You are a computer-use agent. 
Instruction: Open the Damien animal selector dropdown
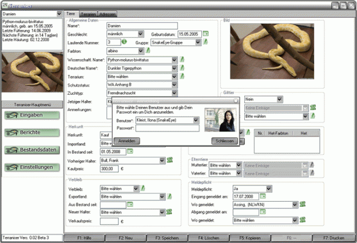coord(59,14)
